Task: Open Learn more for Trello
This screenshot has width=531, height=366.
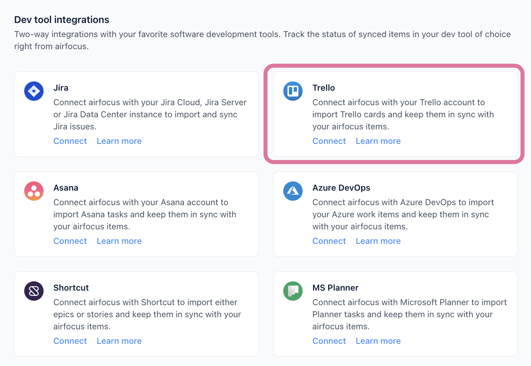Action: [378, 141]
